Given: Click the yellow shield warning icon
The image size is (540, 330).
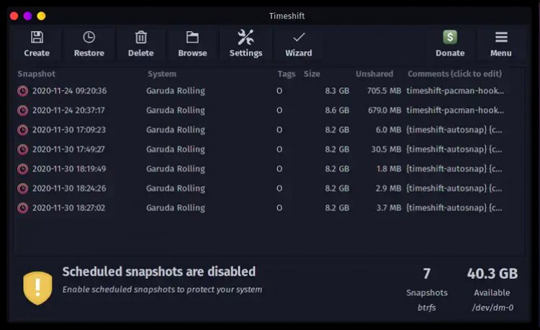Looking at the screenshot, I should (37, 288).
